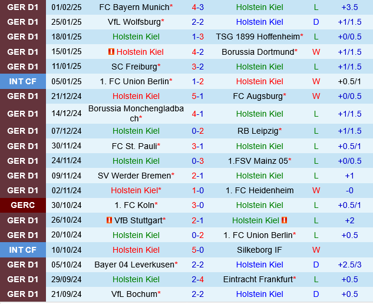The height and width of the screenshot is (304, 373).
Task: Open Eintracht Frankfurt team page
Action: (x=258, y=279)
